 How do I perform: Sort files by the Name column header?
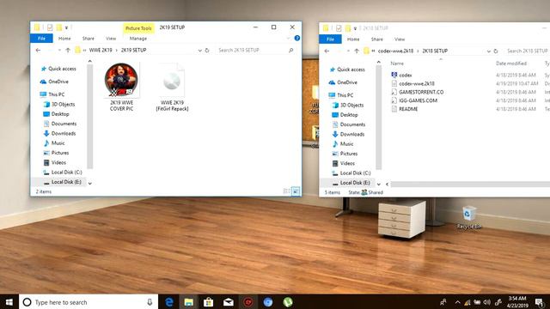[397, 64]
